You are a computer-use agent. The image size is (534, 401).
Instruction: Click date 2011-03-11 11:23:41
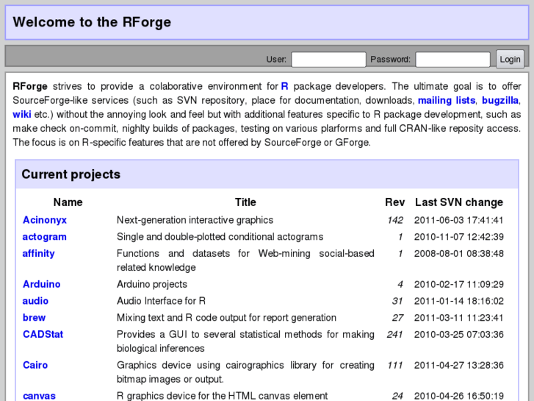pos(459,318)
